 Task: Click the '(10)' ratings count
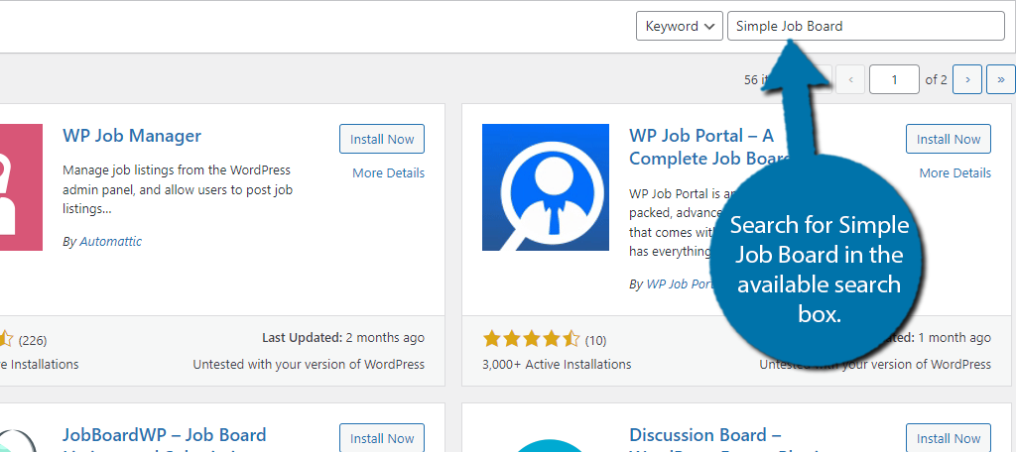tap(595, 340)
